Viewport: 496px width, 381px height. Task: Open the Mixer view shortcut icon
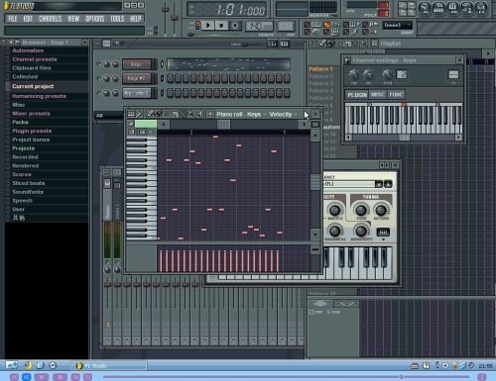[481, 8]
